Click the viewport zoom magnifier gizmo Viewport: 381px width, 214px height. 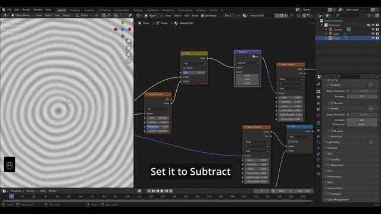click(129, 41)
